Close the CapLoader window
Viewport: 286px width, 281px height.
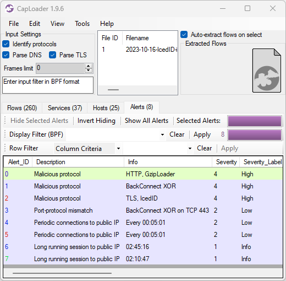pos(273,8)
